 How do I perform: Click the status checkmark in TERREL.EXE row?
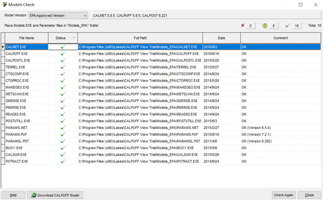click(x=63, y=67)
